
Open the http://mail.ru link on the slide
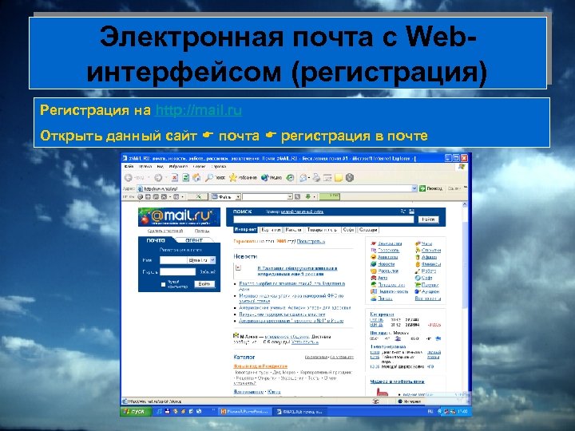click(198, 110)
